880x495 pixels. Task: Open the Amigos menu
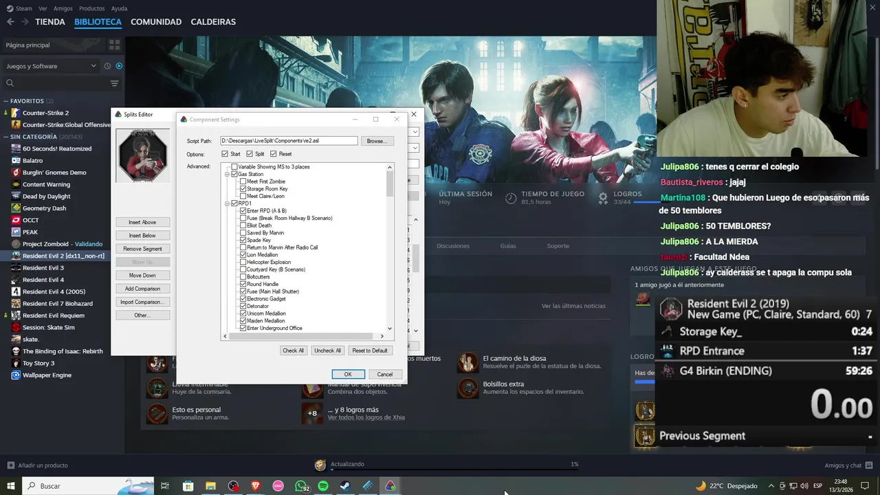coord(63,8)
